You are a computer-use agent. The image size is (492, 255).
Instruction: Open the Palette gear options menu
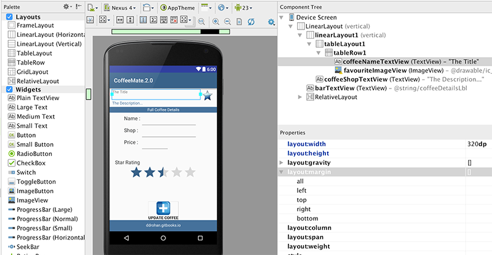click(68, 7)
